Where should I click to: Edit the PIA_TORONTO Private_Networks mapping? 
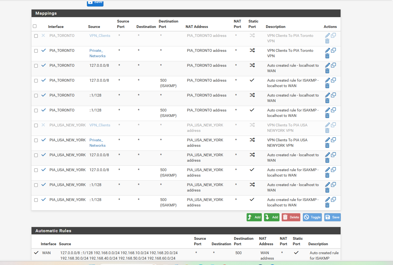tap(328, 50)
